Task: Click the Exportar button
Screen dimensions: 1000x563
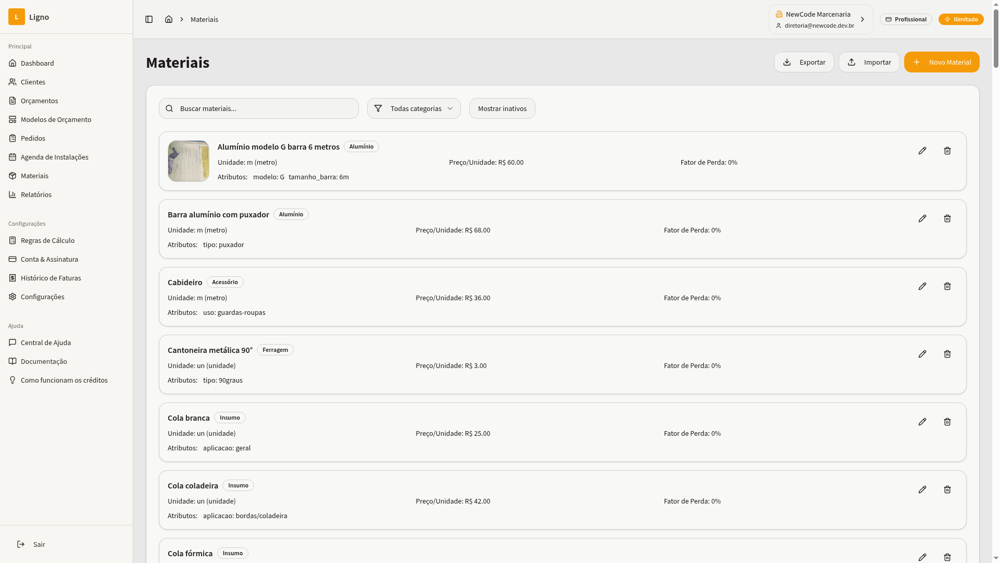Action: [804, 62]
